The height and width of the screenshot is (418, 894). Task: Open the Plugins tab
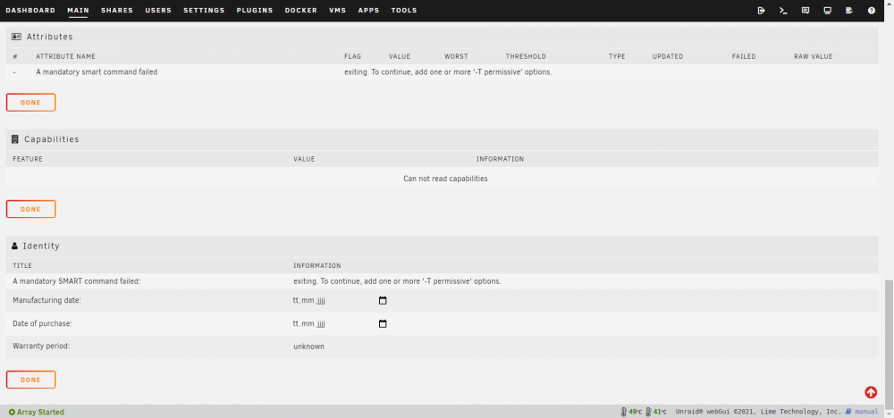pyautogui.click(x=255, y=10)
